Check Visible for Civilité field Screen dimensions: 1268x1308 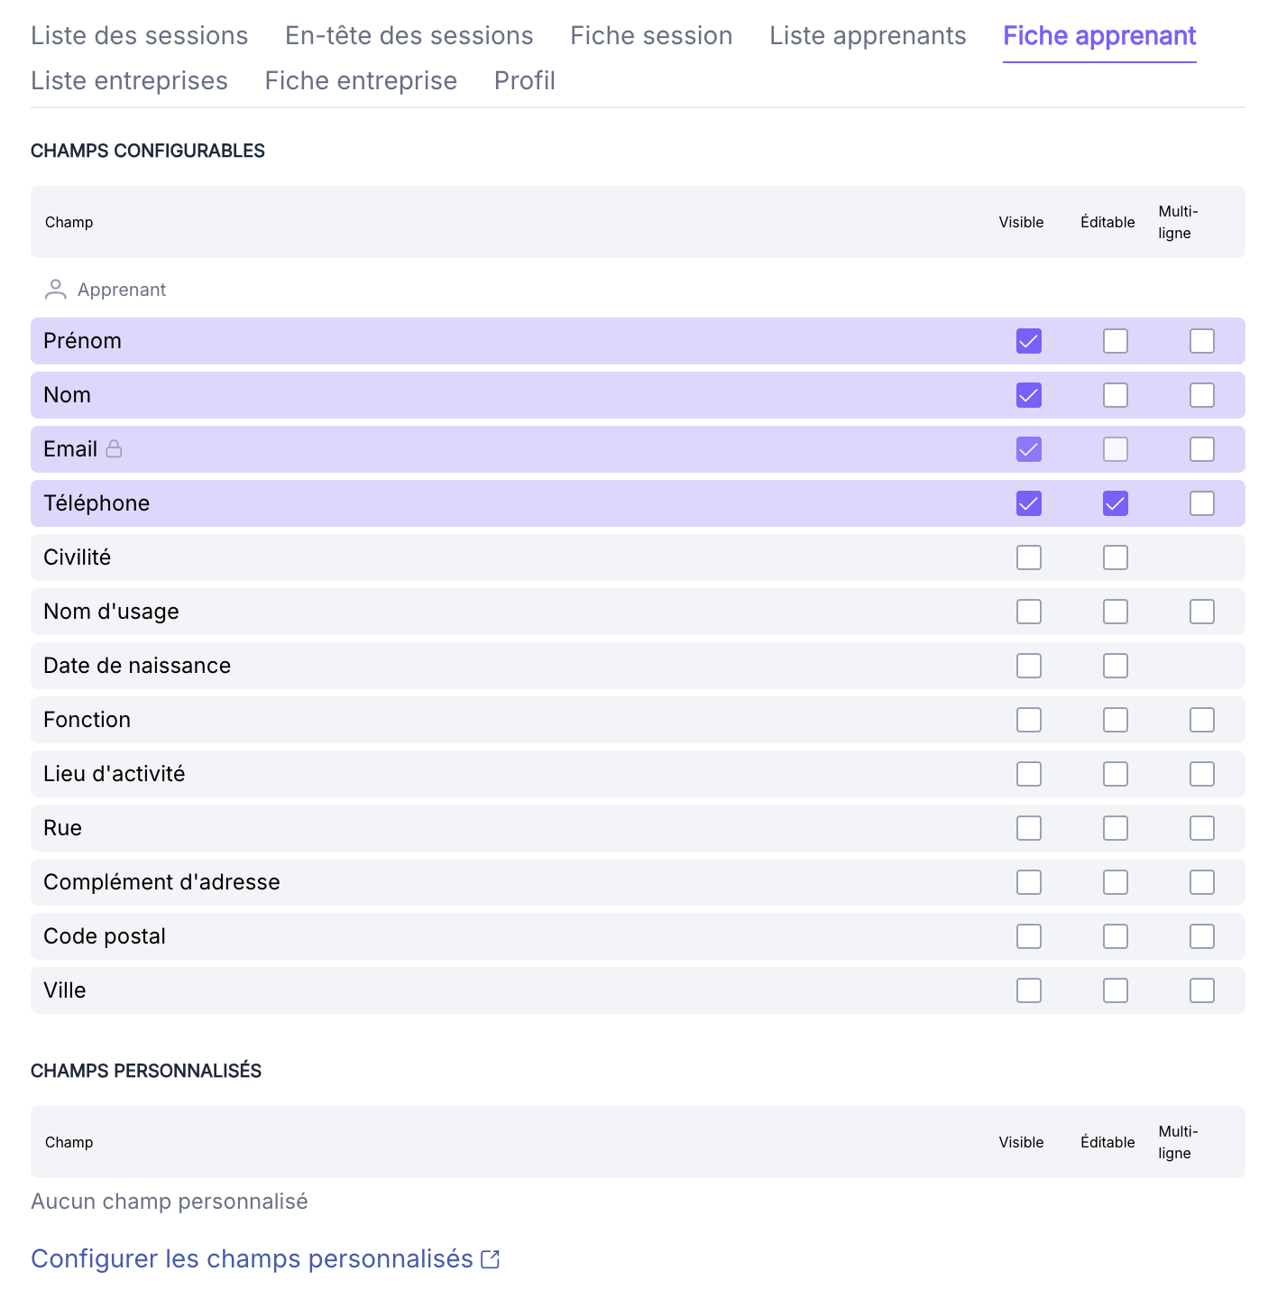1029,557
